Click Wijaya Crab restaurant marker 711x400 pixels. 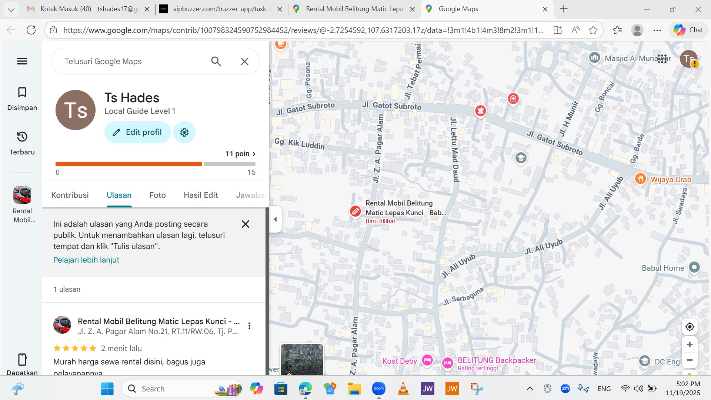click(x=640, y=179)
